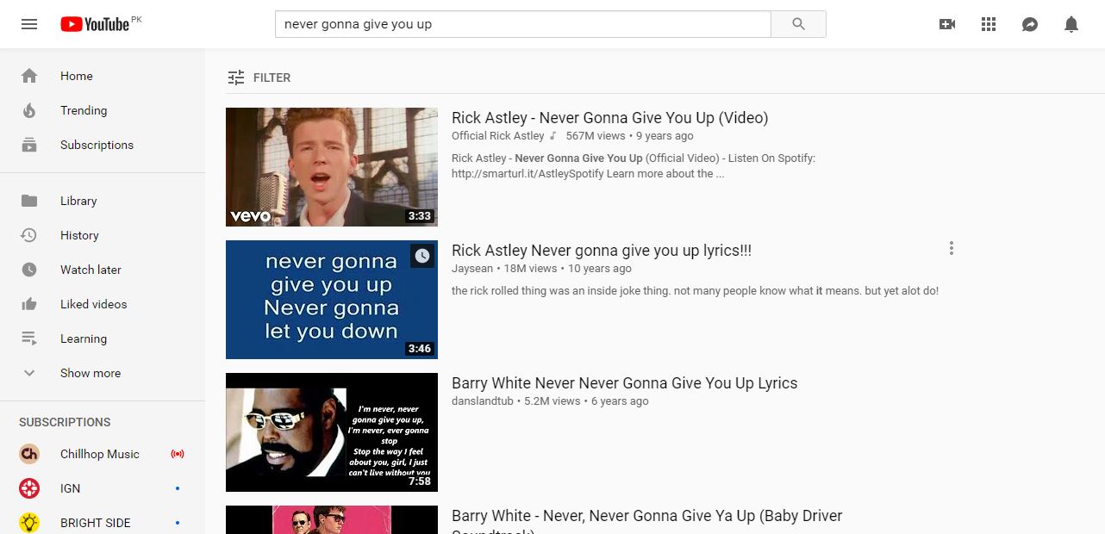Screen dimensions: 1105x534
Task: Click the Trending flame icon
Action: [x=29, y=110]
